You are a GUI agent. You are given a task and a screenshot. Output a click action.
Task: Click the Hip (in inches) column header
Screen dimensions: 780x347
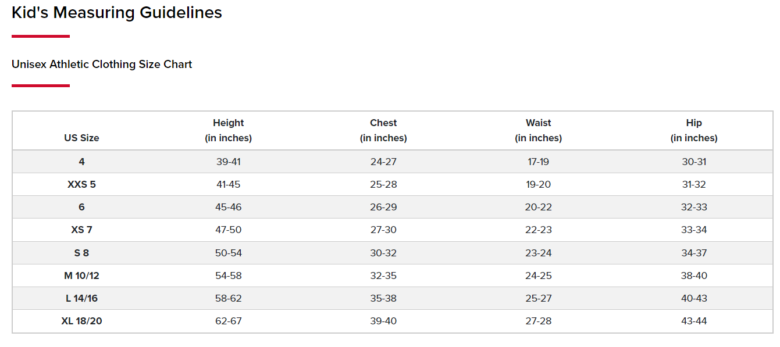point(694,131)
